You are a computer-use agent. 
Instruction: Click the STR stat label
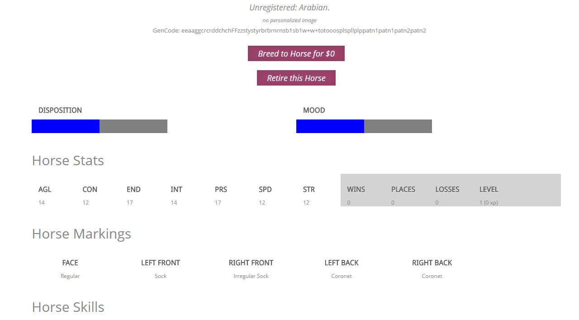point(309,190)
